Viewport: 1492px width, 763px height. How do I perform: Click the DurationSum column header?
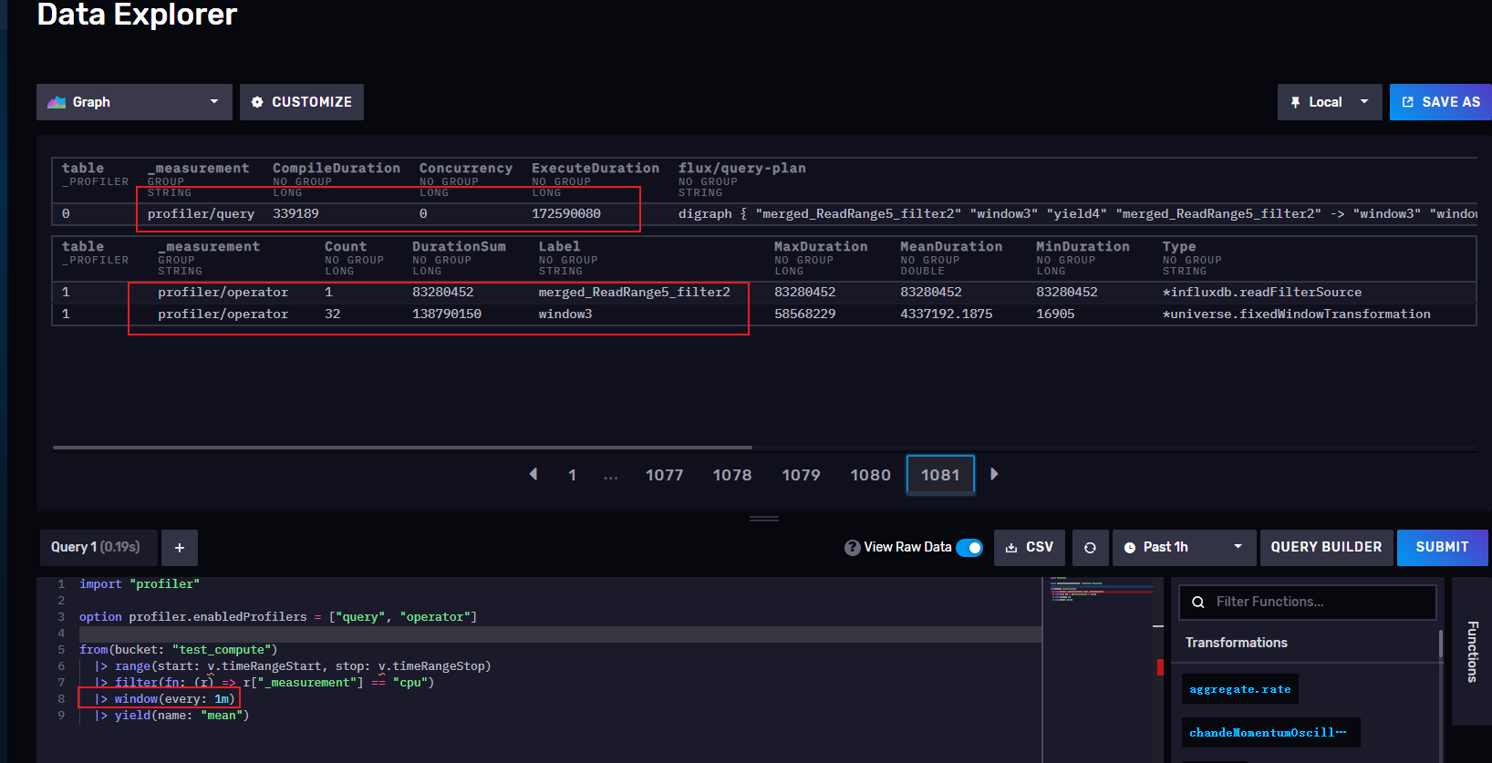pos(459,246)
